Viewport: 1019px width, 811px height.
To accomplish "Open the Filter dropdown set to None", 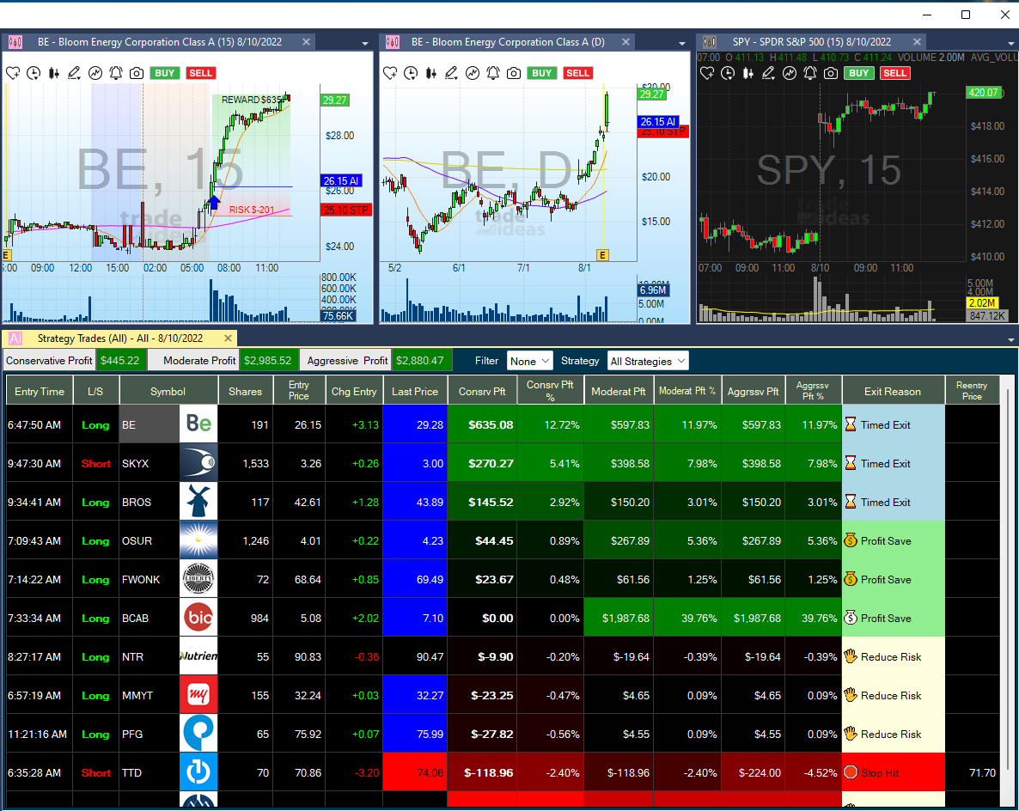I will coord(529,361).
